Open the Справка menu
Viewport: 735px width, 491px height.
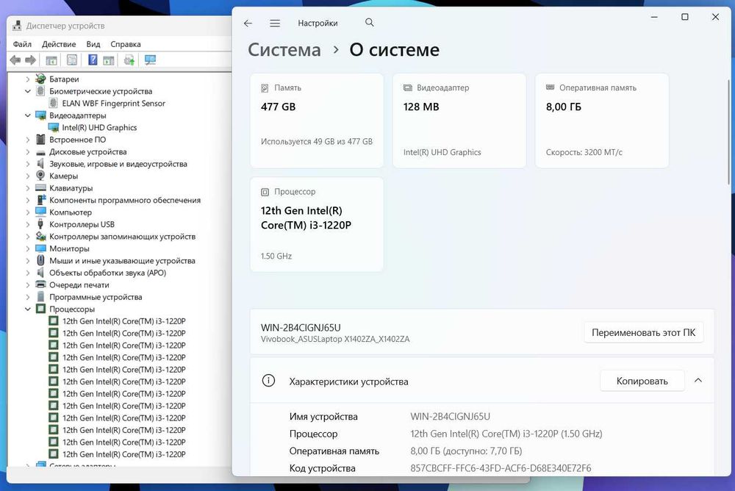(126, 44)
